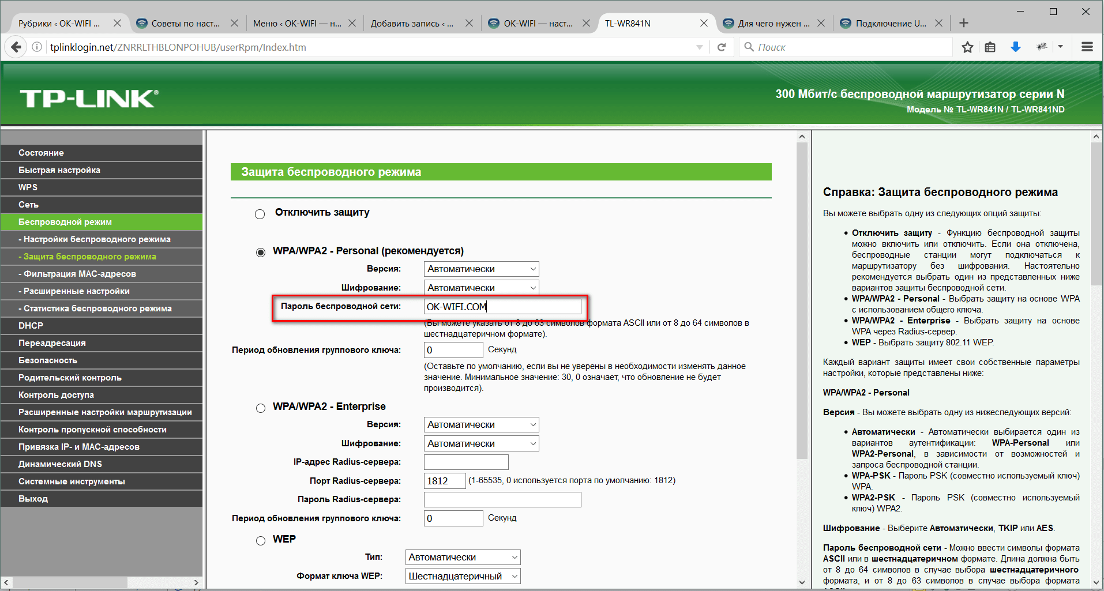Click the browser back arrow button
The height and width of the screenshot is (591, 1104).
(16, 47)
